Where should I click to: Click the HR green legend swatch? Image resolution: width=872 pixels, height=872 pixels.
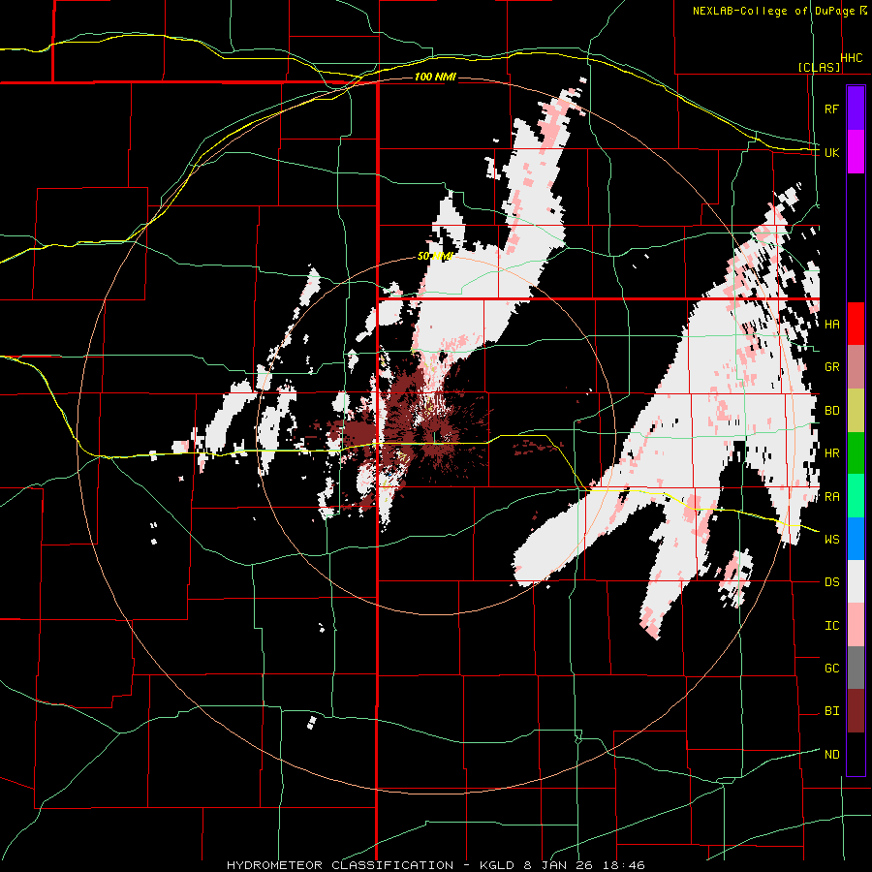(x=856, y=453)
